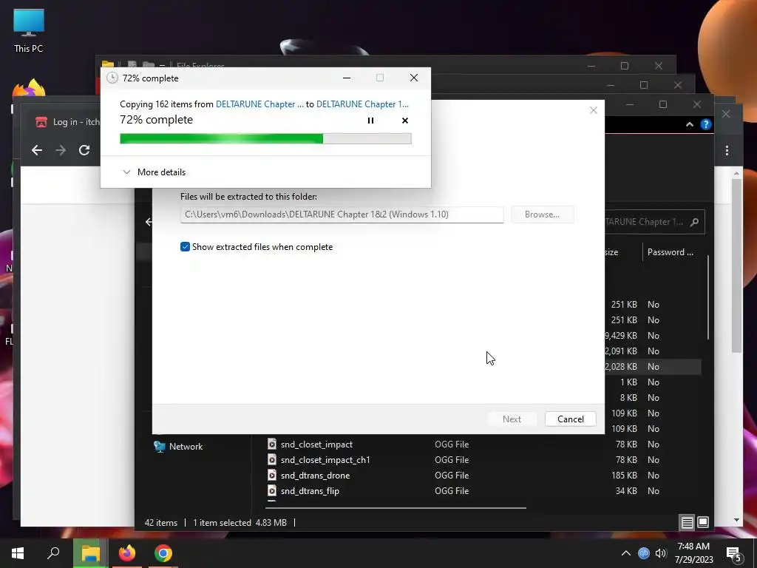This screenshot has width=757, height=568.
Task: Click the Network icon in navigation pane
Action: tap(160, 447)
